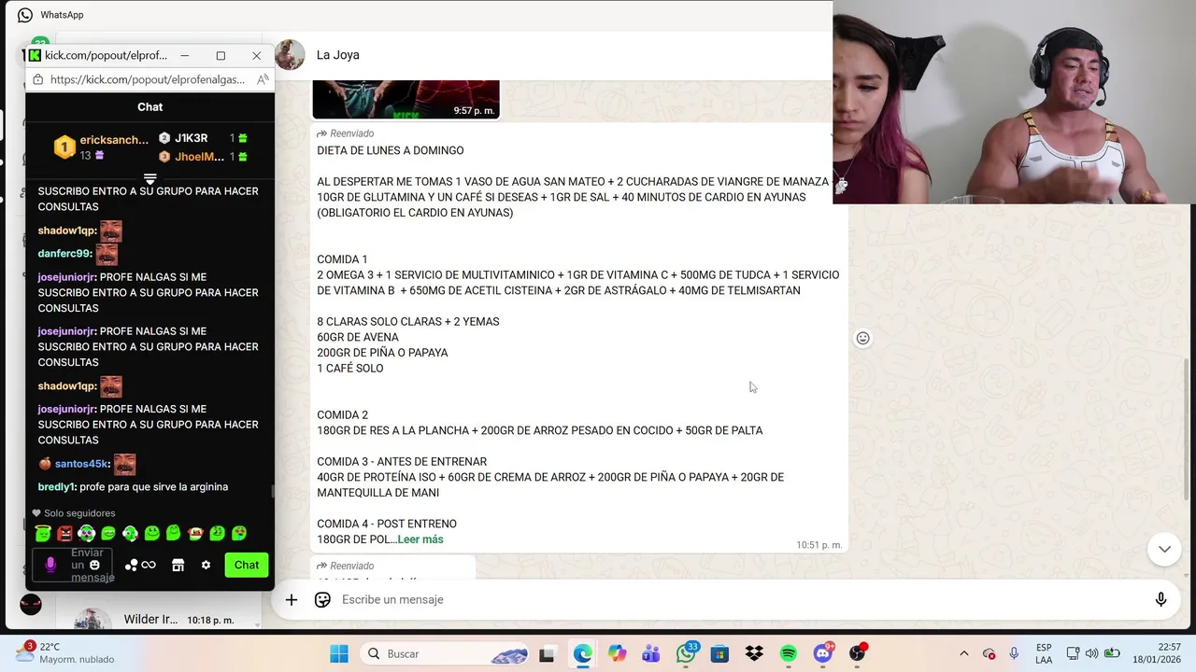Open volume control in system tray
Screen dimensions: 1196x672
(1091, 653)
